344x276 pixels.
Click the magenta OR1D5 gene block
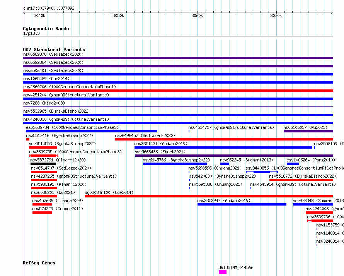click(x=223, y=272)
